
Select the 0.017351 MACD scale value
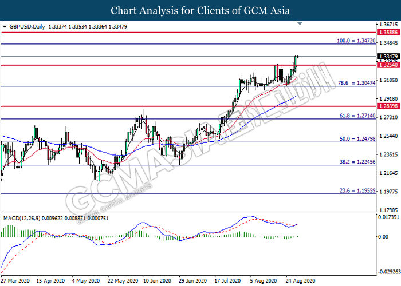tap(388, 217)
